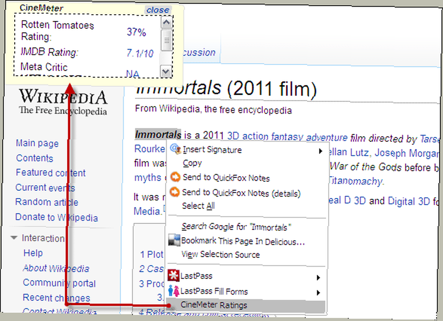Viewport: 443px width, 321px height.
Task: Click the LastPass Fill Forms people icon
Action: click(x=174, y=291)
